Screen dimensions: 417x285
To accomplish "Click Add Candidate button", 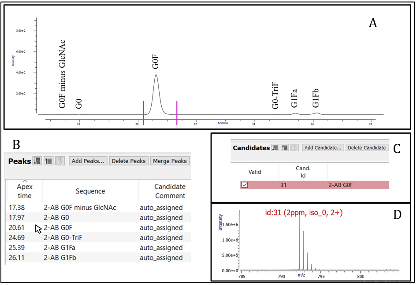I will 323,148.
